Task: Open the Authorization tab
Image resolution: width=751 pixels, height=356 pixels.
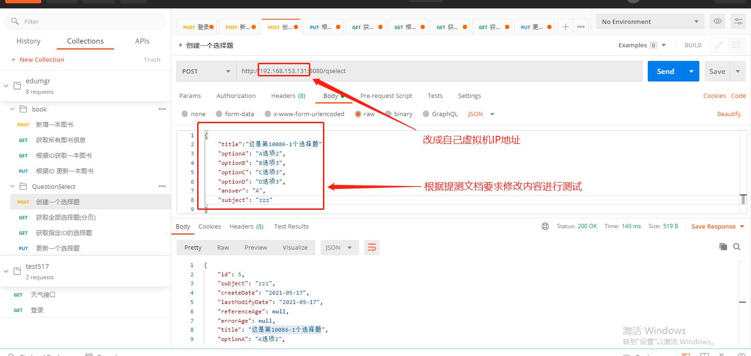Action: tap(236, 96)
